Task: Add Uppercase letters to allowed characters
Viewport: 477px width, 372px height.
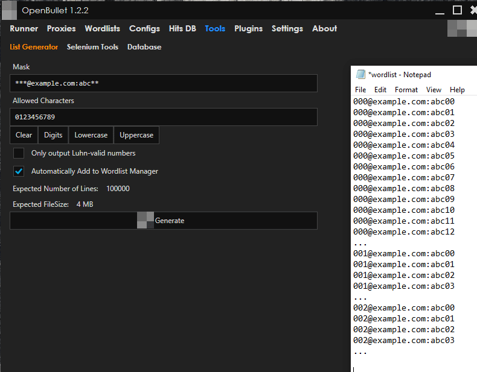Action: click(136, 135)
